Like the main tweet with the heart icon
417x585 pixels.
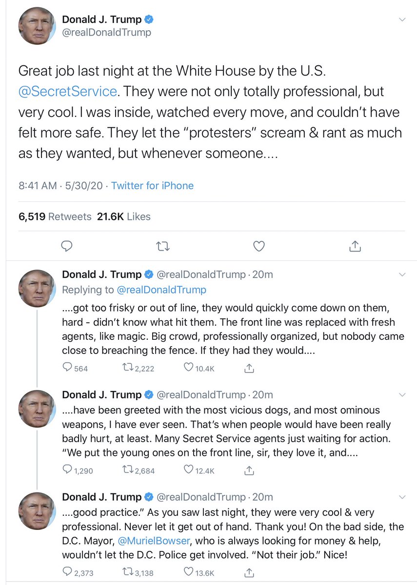pyautogui.click(x=259, y=246)
